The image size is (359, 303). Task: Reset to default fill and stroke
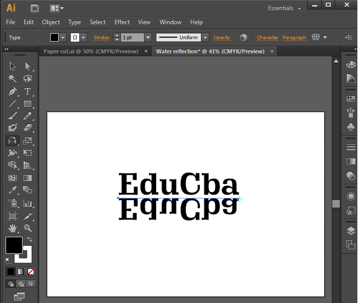click(x=8, y=260)
